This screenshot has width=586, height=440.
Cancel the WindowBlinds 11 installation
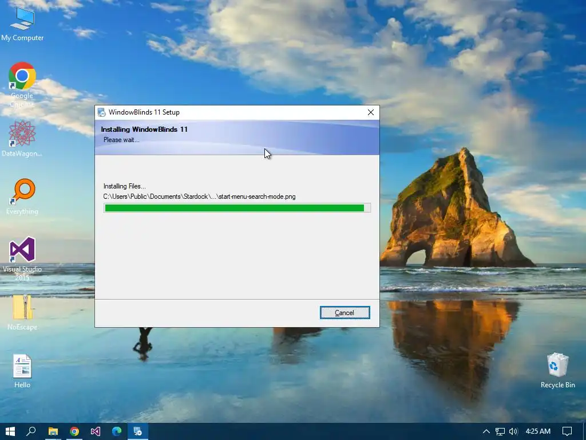coord(345,313)
